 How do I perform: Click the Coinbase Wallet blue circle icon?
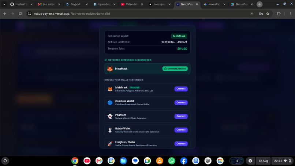(x=110, y=103)
